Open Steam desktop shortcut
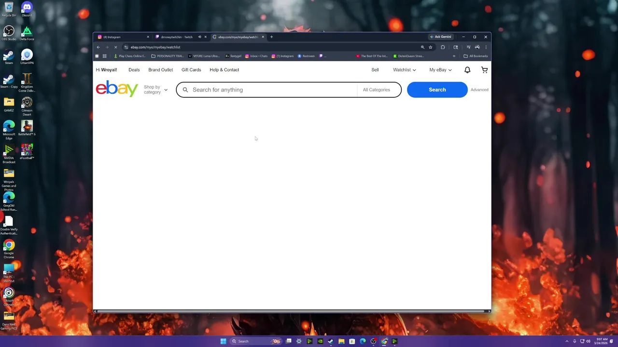The width and height of the screenshot is (618, 347). (9, 56)
